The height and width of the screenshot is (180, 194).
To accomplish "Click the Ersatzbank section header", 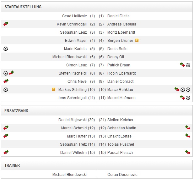I will point(16,111).
